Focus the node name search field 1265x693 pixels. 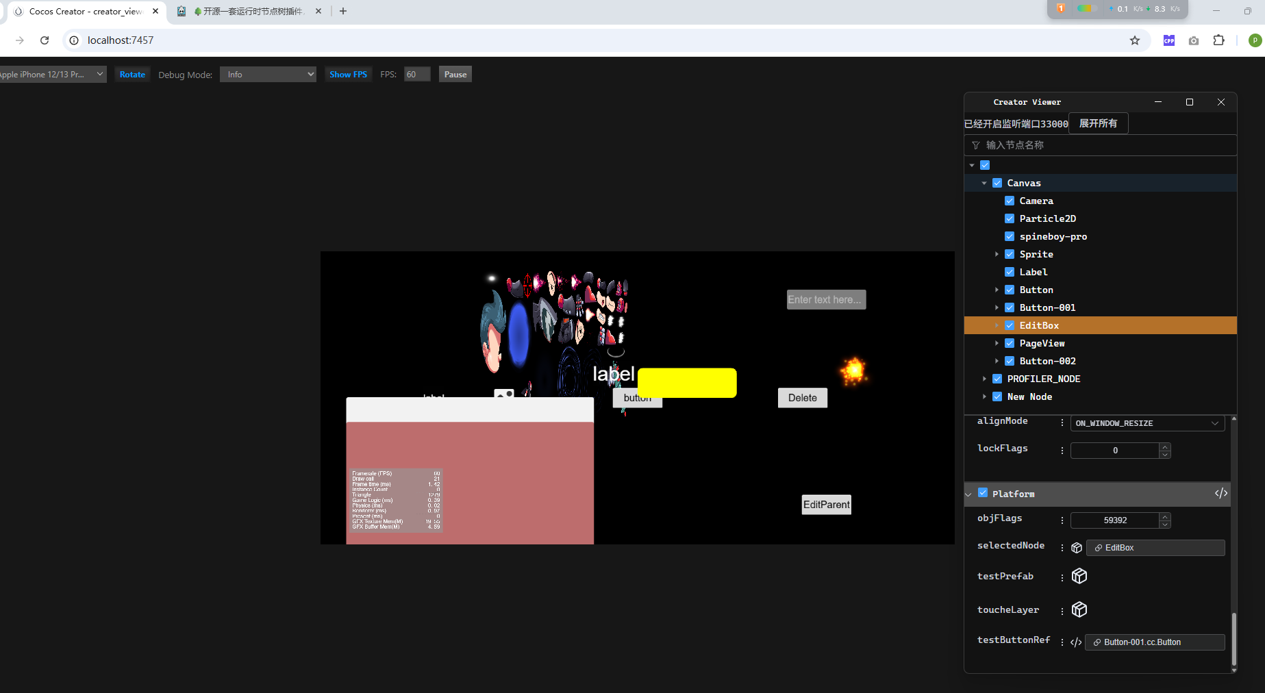1101,145
